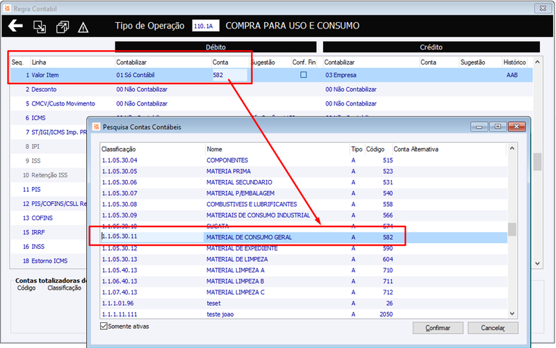Maximize the Pesquisa Contas Contábeis dialog
This screenshot has width=556, height=348.
pyautogui.click(x=498, y=126)
